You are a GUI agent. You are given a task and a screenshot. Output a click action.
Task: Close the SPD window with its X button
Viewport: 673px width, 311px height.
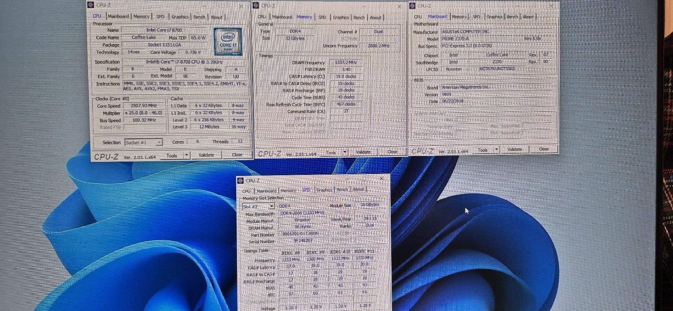pyautogui.click(x=382, y=179)
